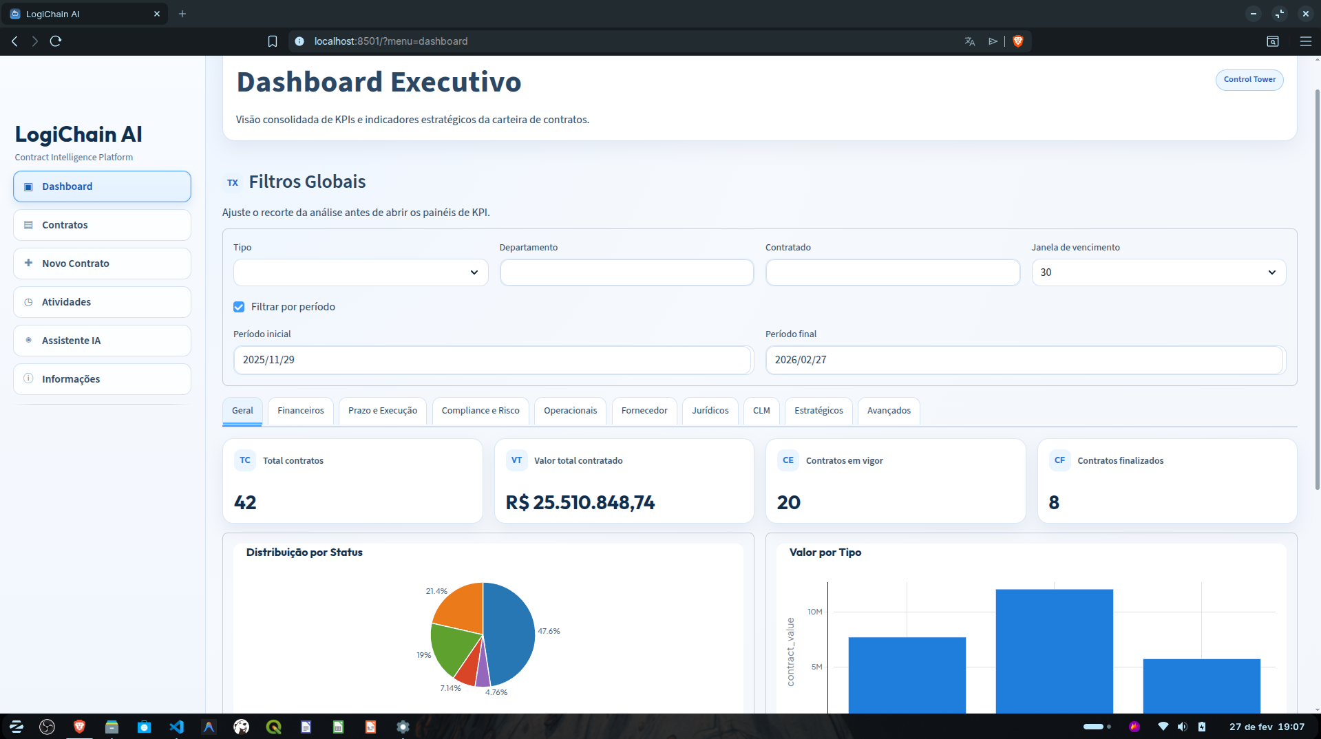This screenshot has width=1321, height=739.
Task: Open Brave Shields panel in the toolbar
Action: [x=1018, y=41]
